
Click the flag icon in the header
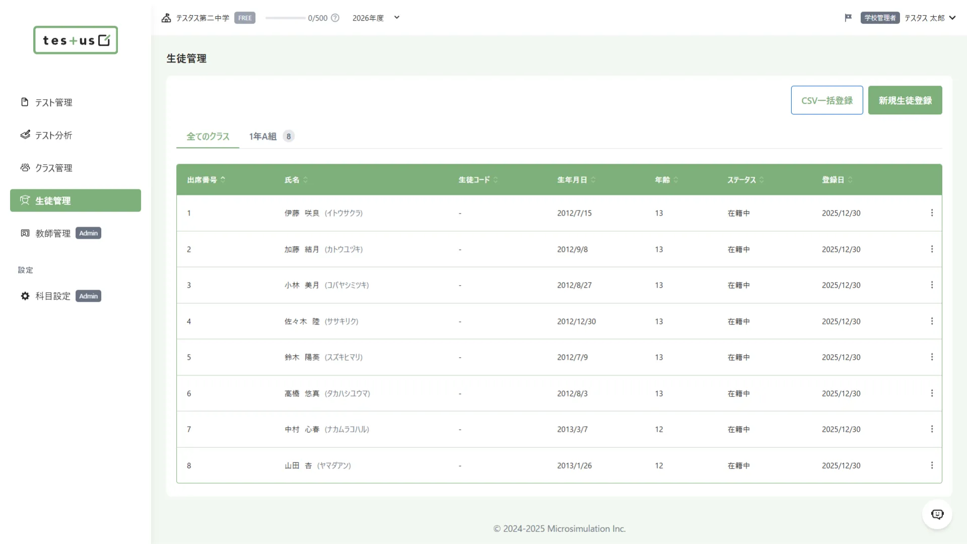tap(848, 18)
